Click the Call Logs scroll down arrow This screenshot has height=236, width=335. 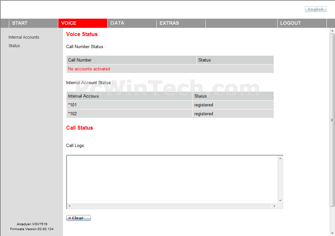point(280,200)
